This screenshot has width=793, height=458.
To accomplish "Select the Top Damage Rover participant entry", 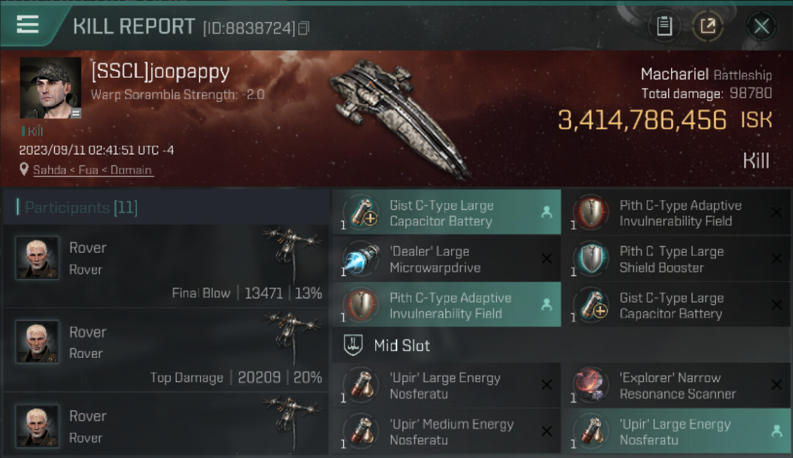I will (166, 351).
